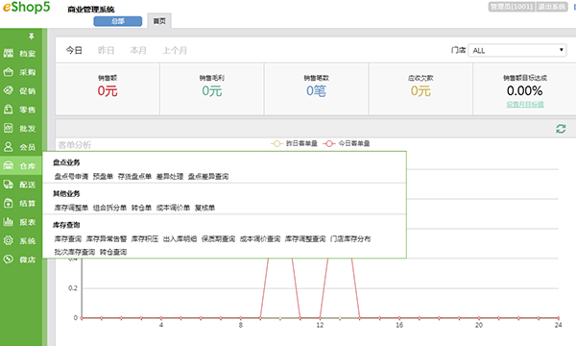Open 复核单 menu entry

(204, 208)
